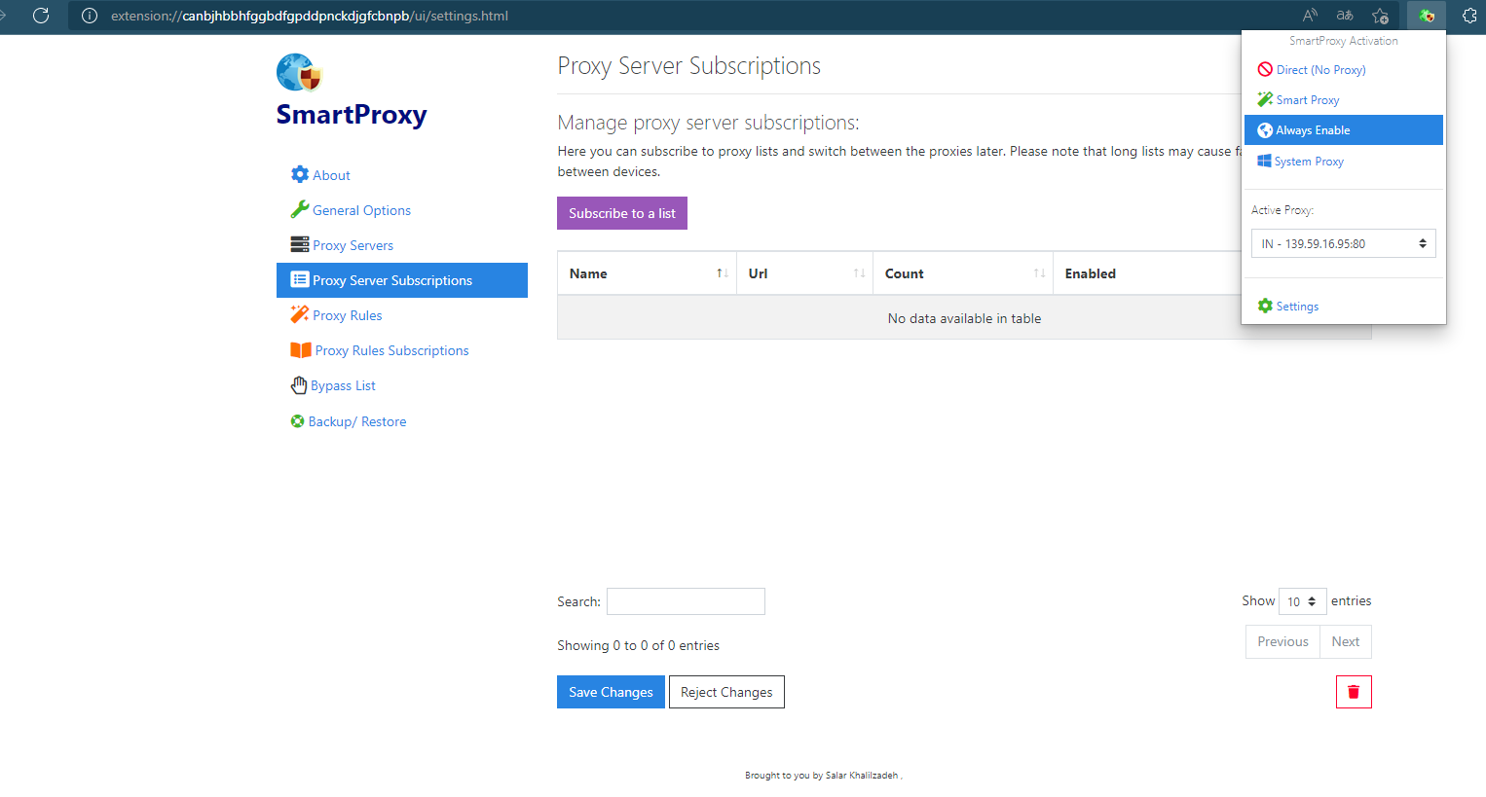1486x797 pixels.
Task: Click the red trash delete icon
Action: [1354, 692]
